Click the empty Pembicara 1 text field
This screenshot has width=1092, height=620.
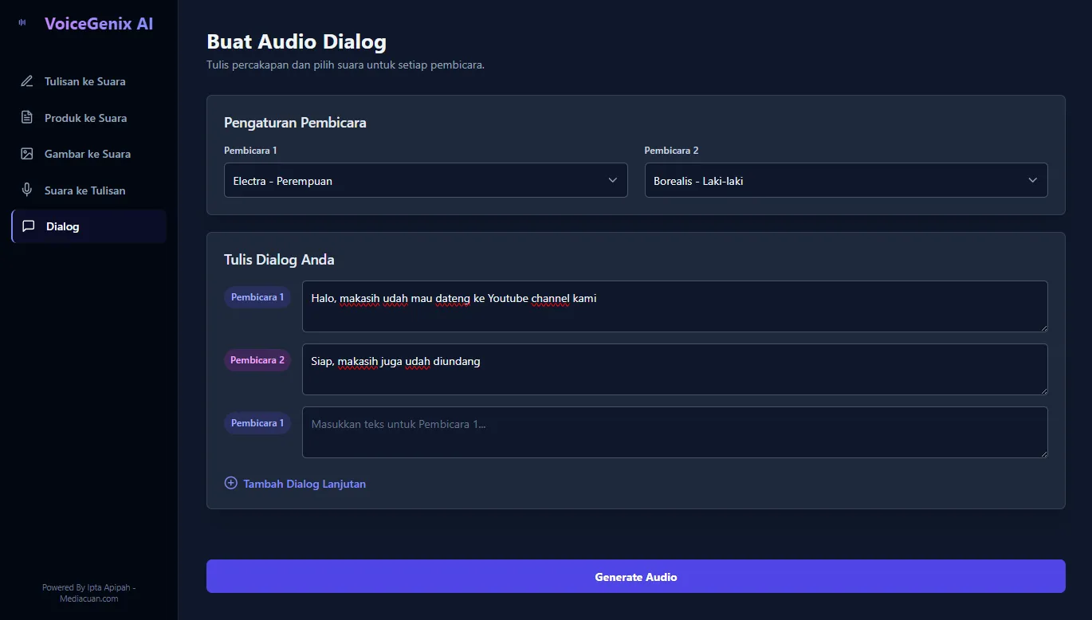point(674,432)
